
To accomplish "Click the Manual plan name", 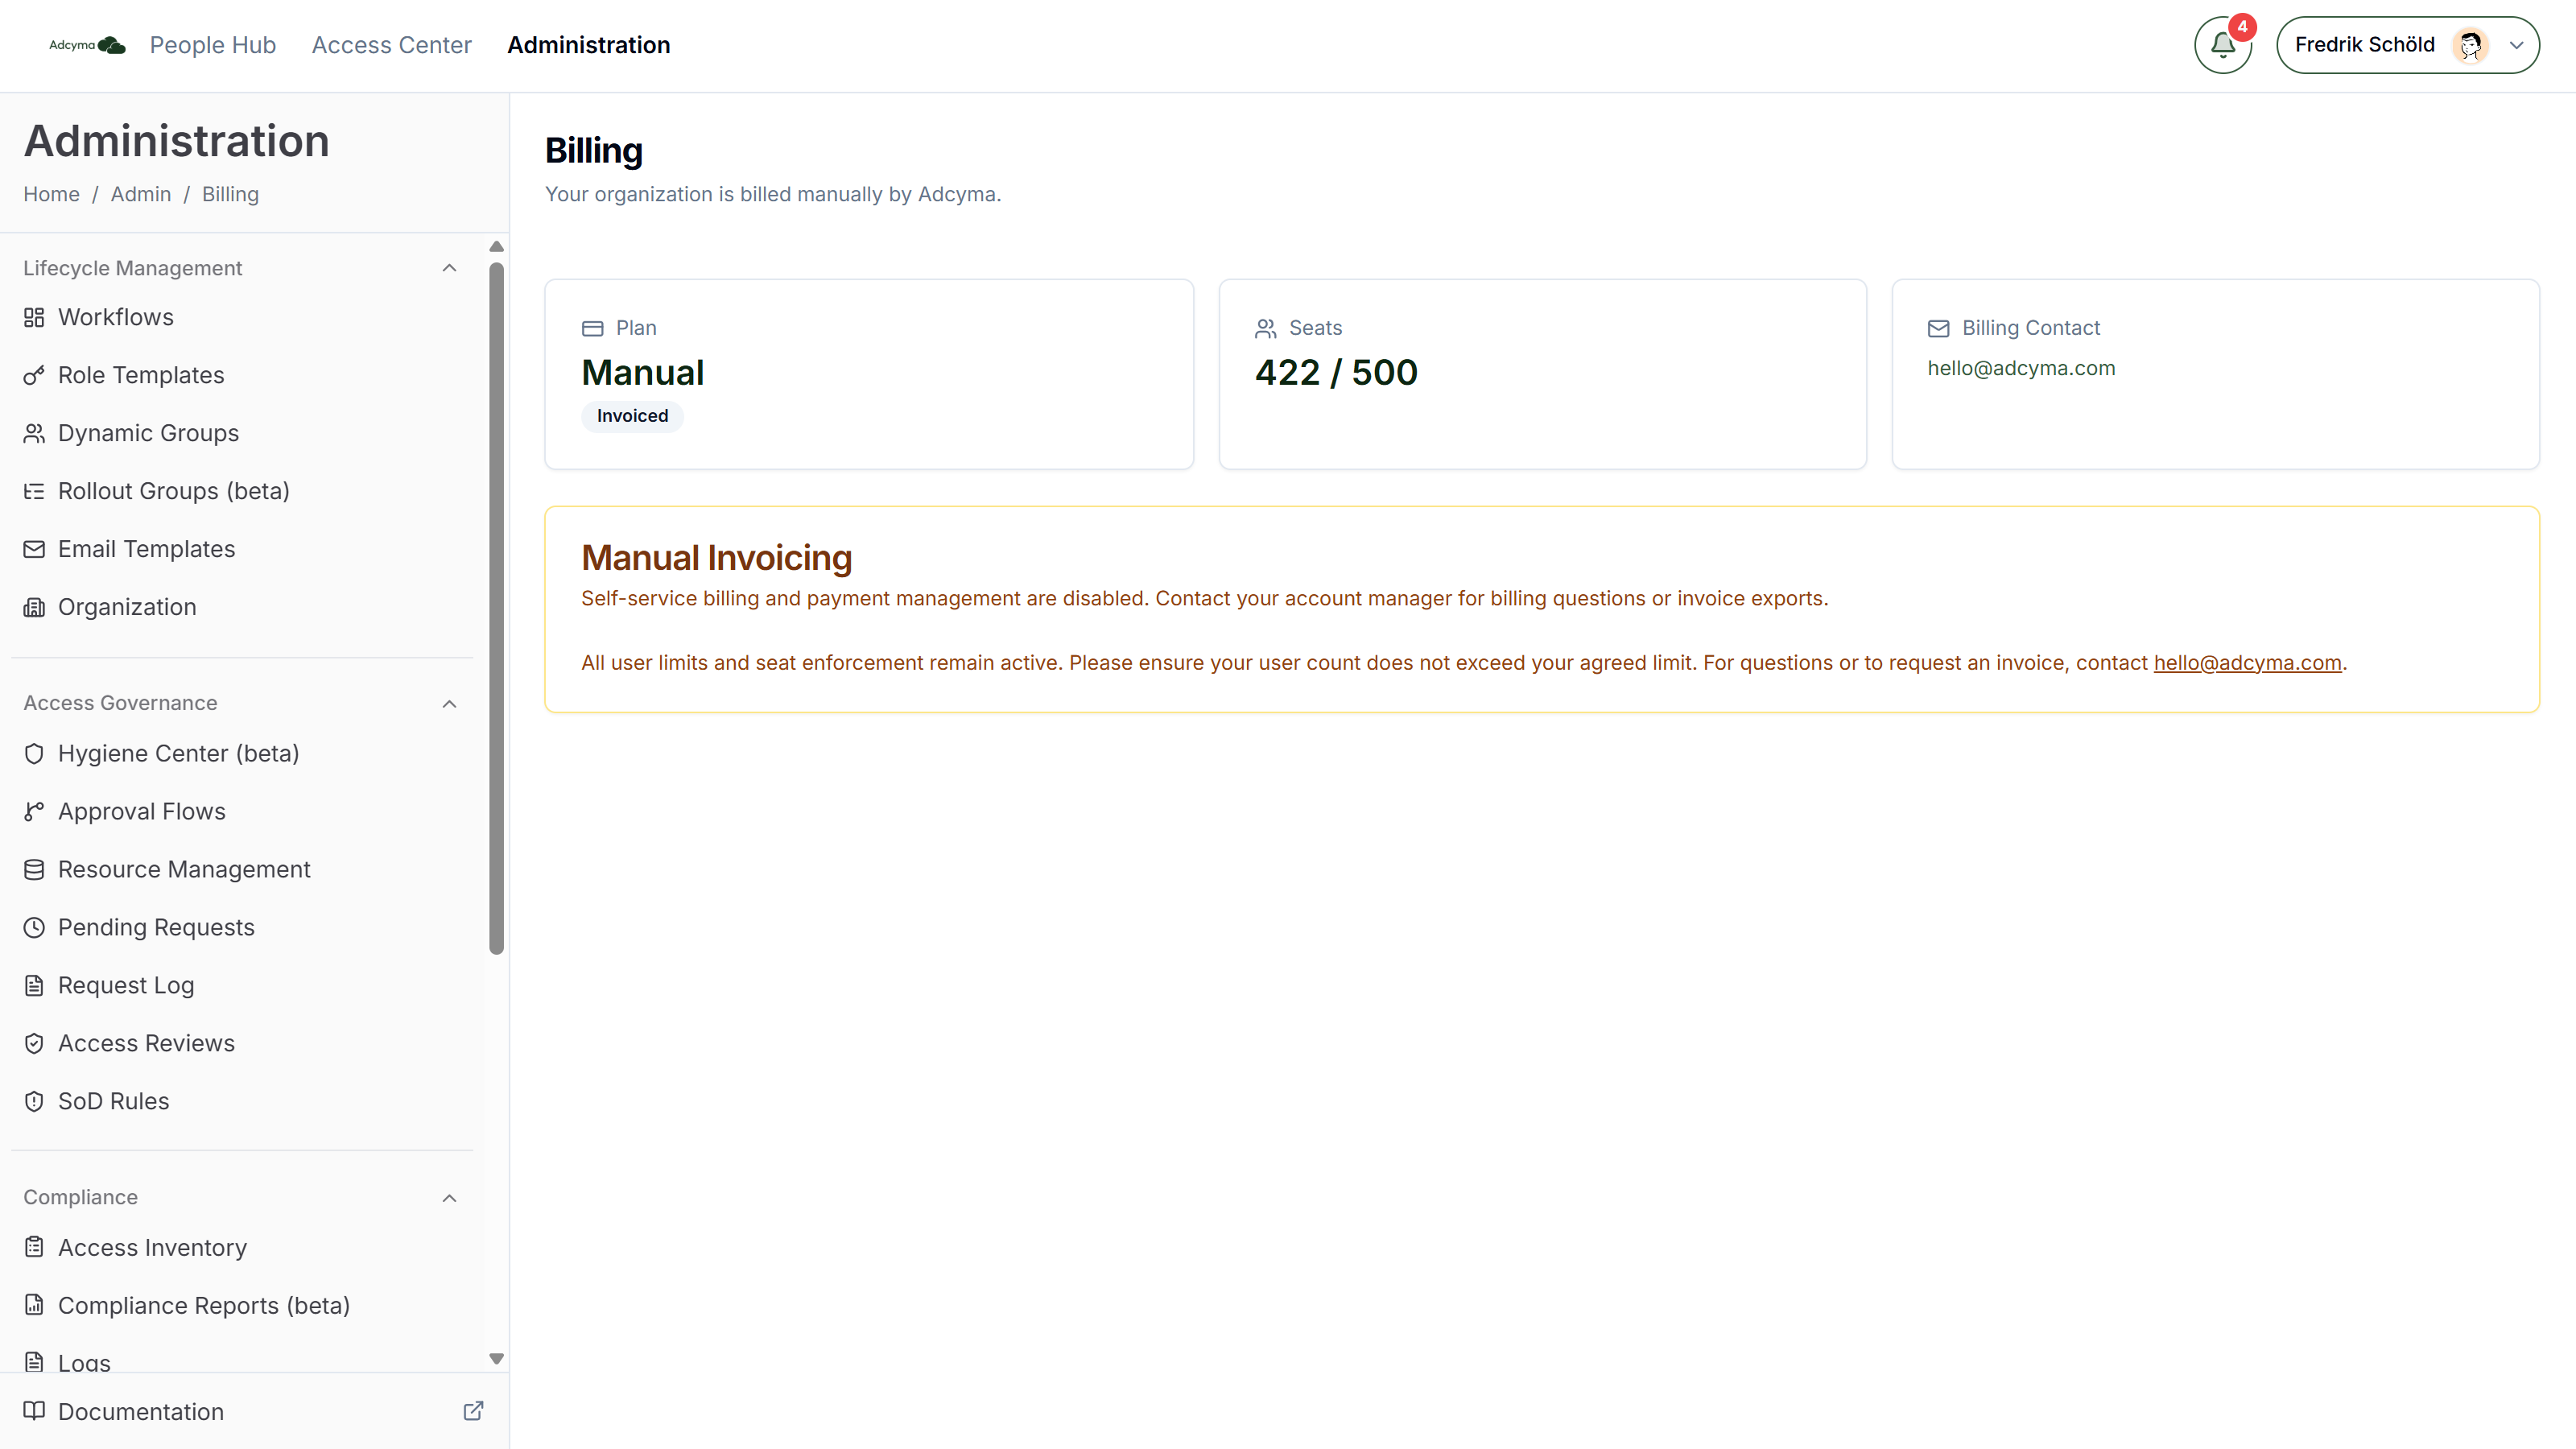I will [643, 373].
